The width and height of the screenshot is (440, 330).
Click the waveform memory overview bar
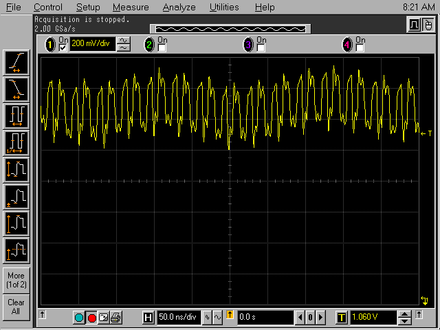pos(230,29)
